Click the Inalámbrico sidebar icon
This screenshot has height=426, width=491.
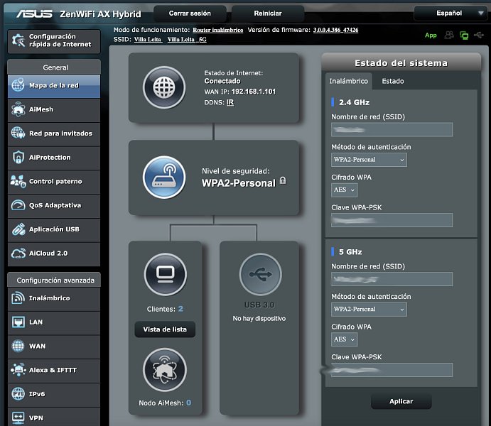tap(18, 298)
